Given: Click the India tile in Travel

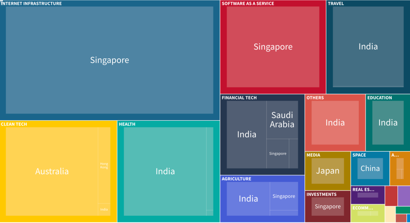Looking at the screenshot, I should [x=368, y=46].
